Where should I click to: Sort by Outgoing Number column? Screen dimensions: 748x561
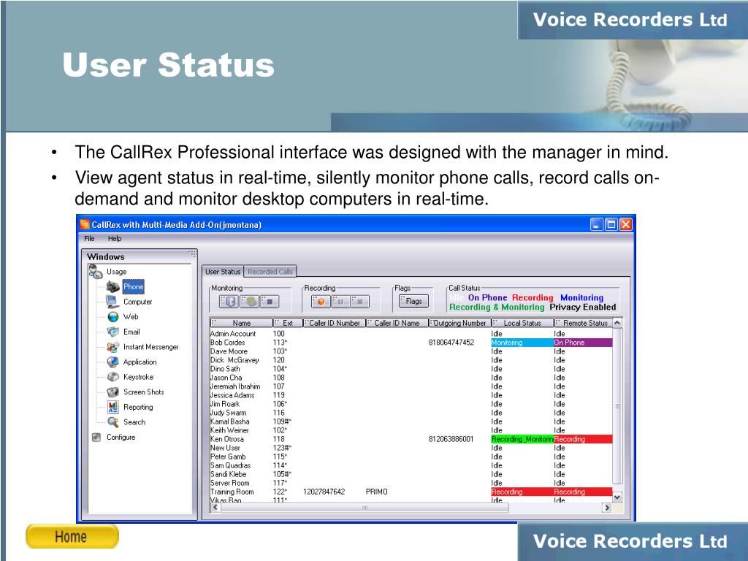[459, 323]
